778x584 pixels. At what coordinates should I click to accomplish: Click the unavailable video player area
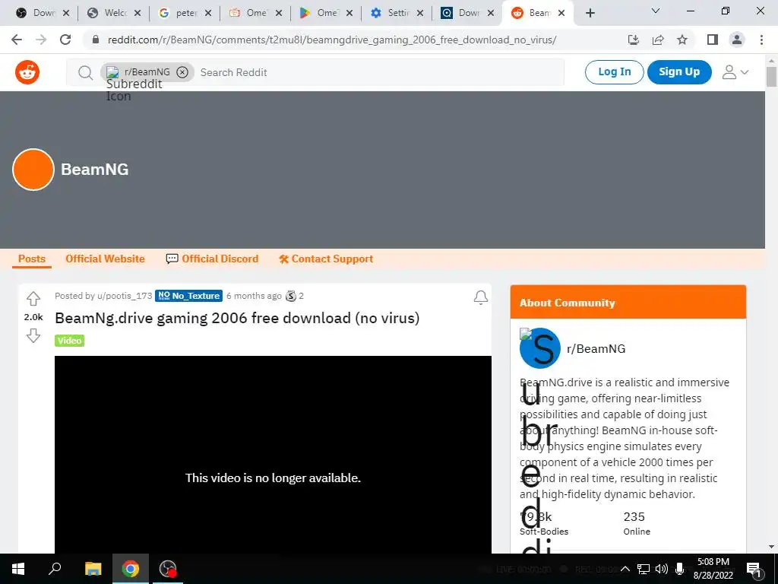[x=273, y=455]
